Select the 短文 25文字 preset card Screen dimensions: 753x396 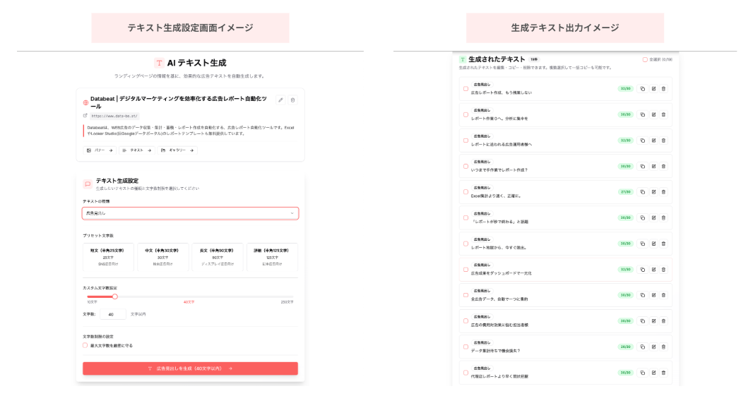tap(108, 257)
